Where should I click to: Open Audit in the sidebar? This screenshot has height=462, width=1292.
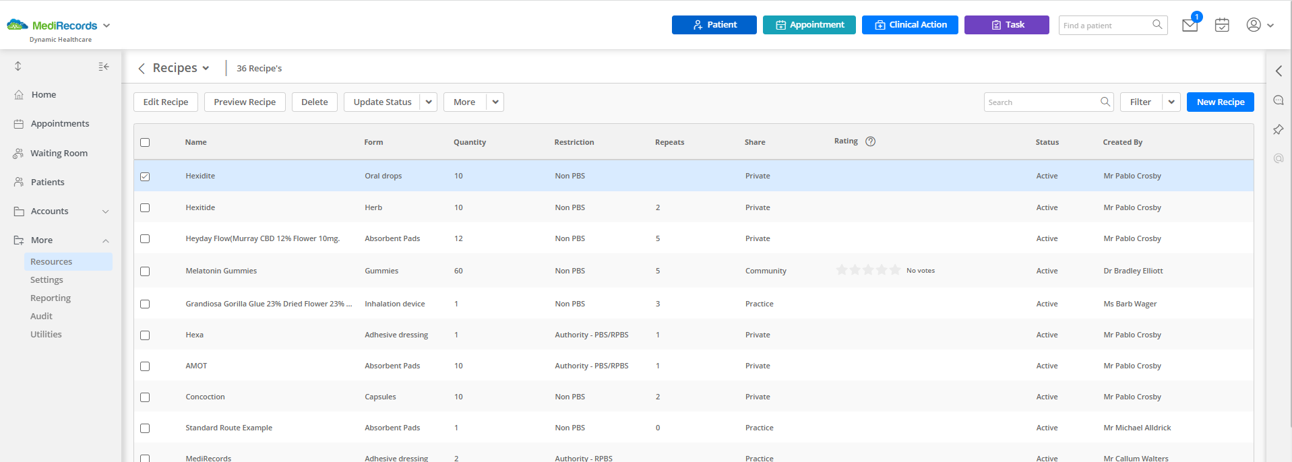41,316
